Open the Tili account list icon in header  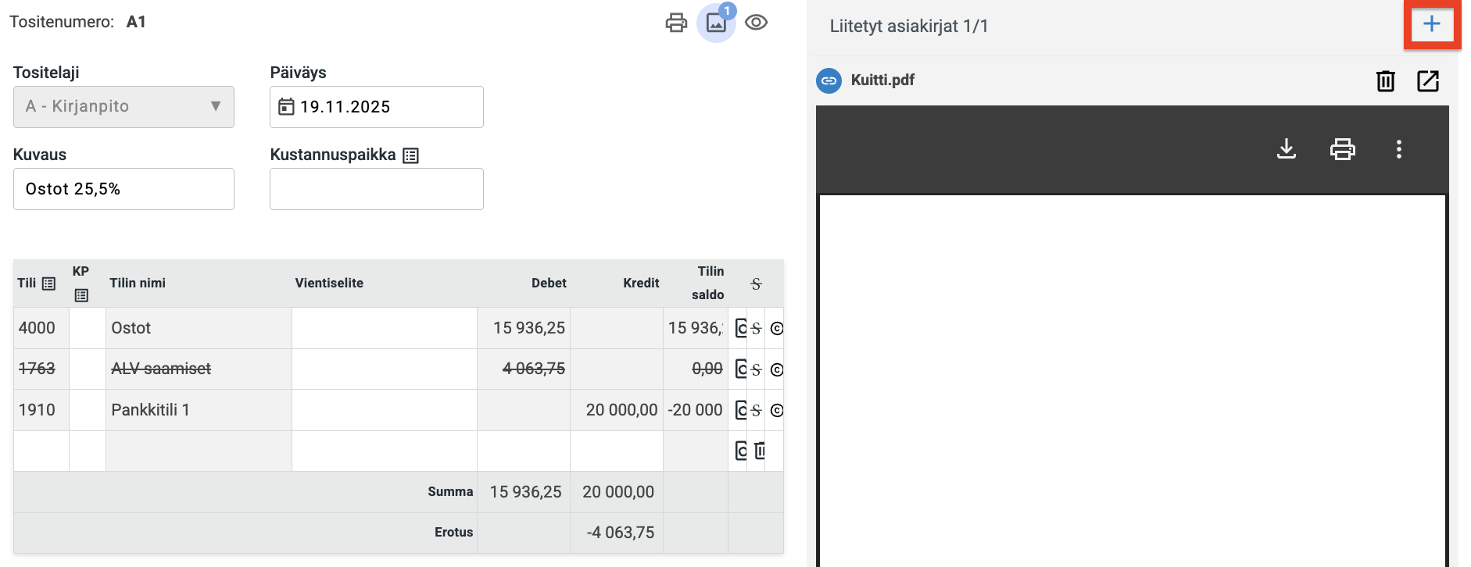48,283
